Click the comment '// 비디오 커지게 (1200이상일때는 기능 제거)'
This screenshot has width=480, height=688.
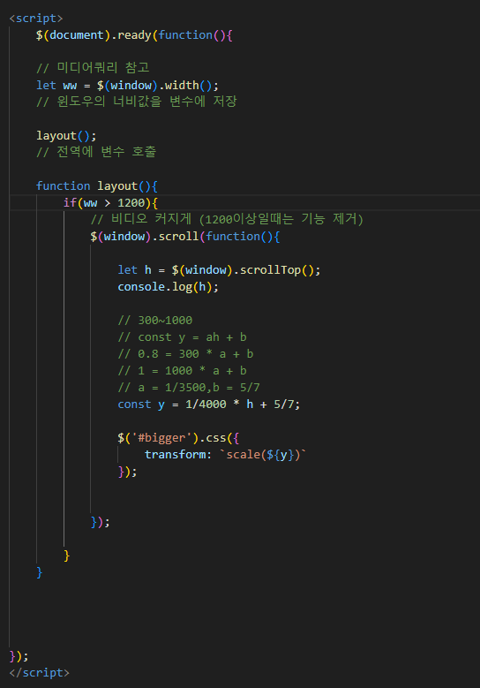tap(227, 219)
